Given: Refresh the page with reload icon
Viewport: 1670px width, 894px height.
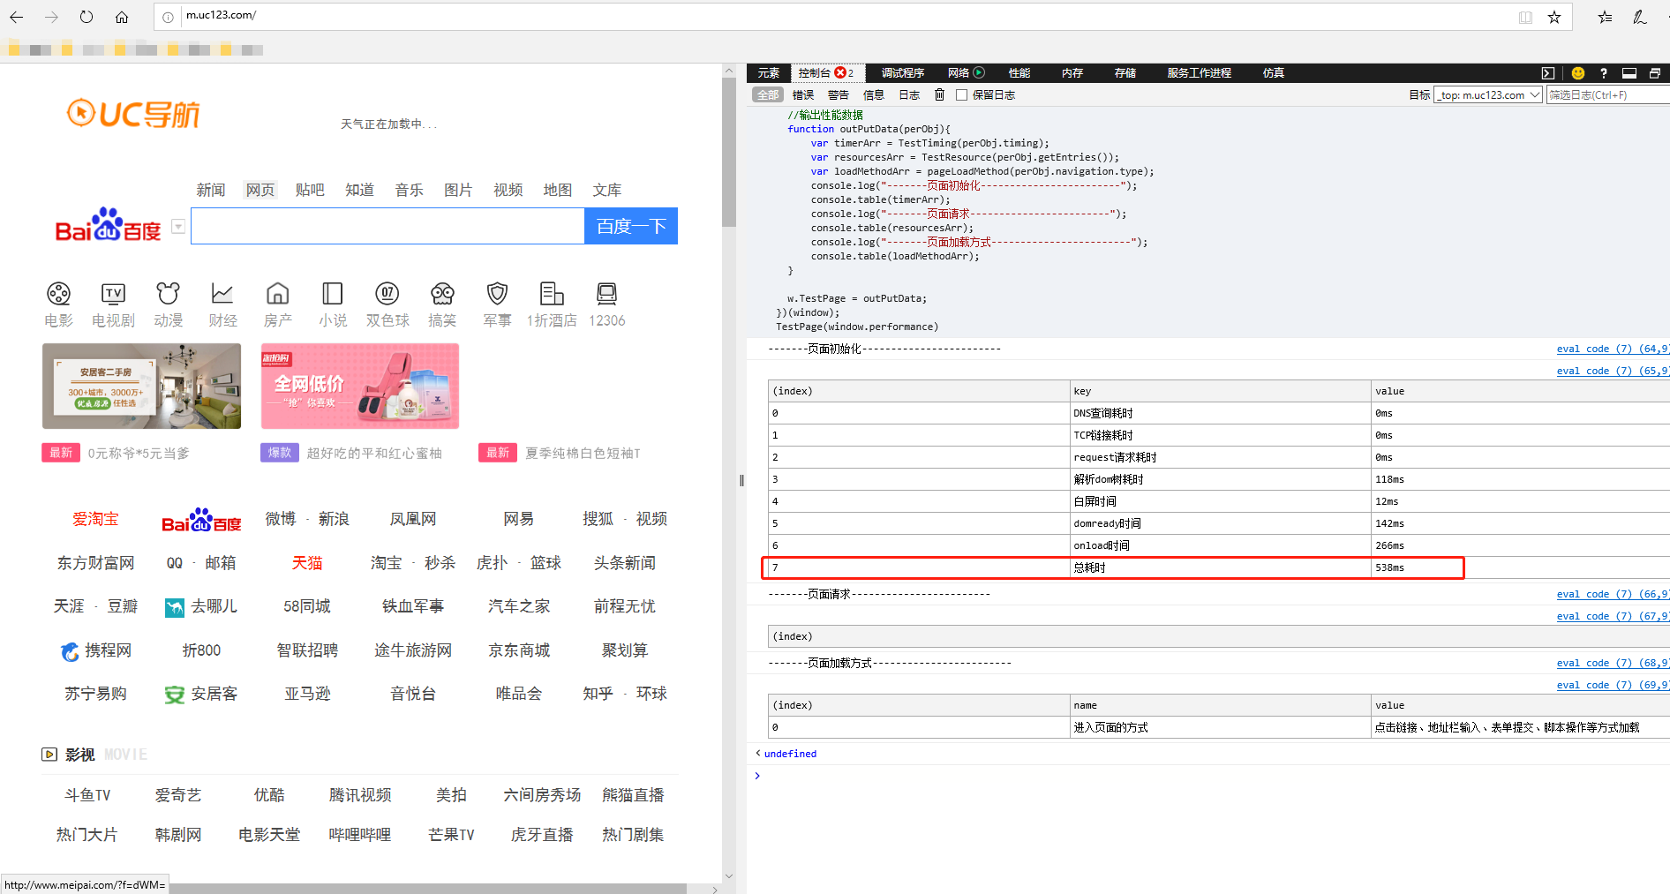Looking at the screenshot, I should [87, 17].
